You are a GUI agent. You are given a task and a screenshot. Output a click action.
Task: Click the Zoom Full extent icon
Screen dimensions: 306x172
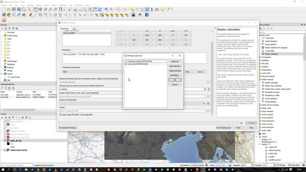point(60,10)
